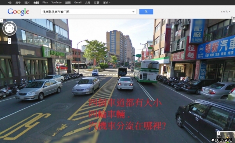
Task: Click the north marker on the compass ring
Action: click(12, 22)
